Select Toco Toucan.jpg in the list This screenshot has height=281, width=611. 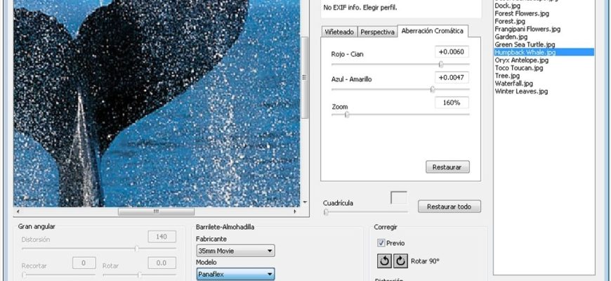pos(519,68)
